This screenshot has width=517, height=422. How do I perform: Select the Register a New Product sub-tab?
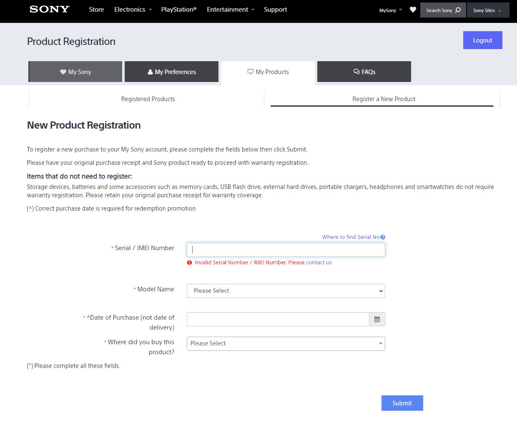pyautogui.click(x=384, y=99)
